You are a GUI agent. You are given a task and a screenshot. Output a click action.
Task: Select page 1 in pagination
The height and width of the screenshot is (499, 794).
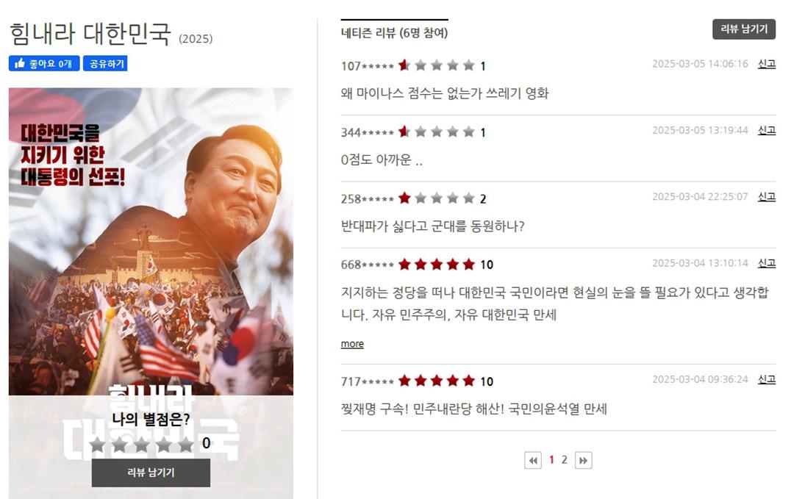tap(551, 460)
